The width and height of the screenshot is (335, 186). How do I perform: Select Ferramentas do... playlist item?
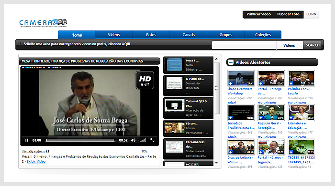pos(188,149)
